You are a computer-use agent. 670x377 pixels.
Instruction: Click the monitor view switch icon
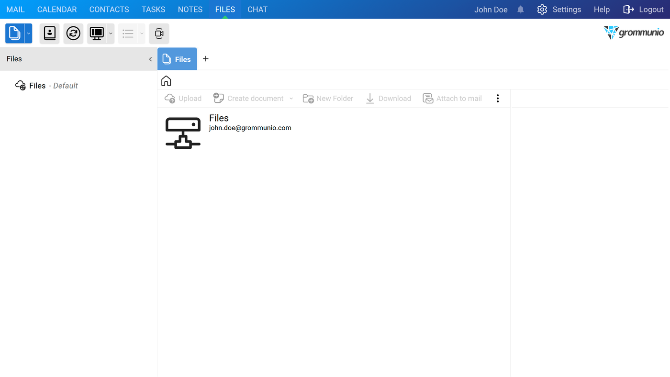(97, 33)
